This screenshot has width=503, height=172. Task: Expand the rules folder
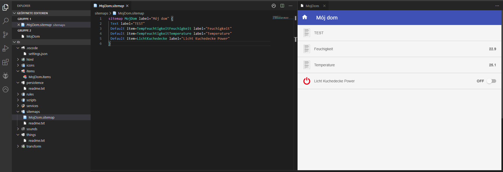tap(18, 94)
